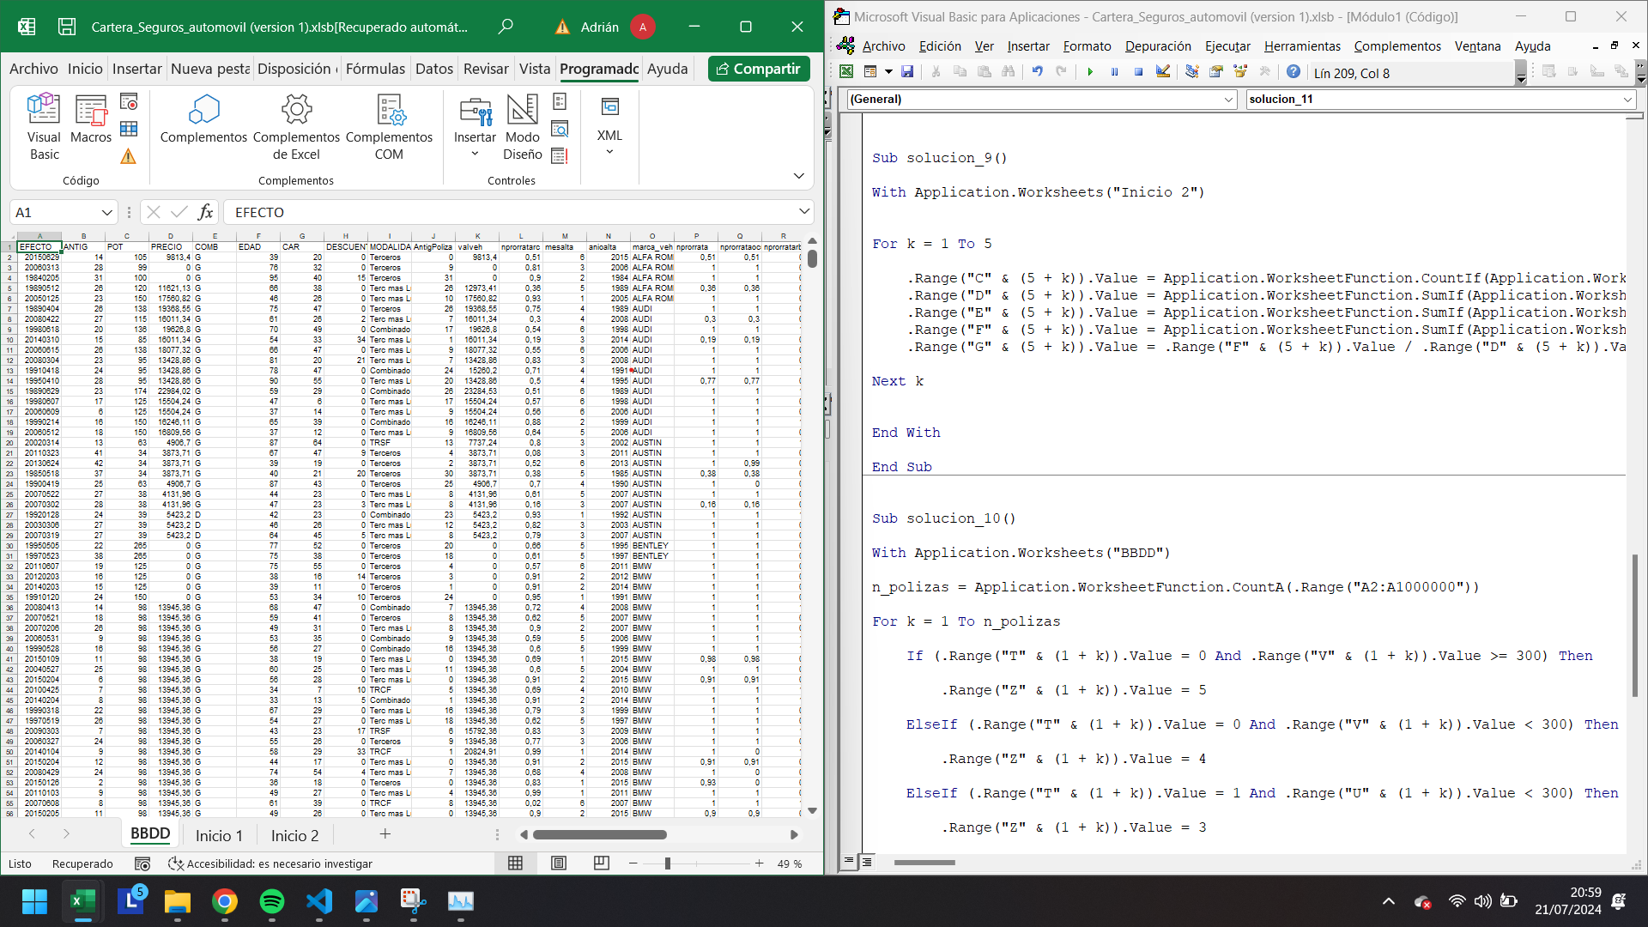Click the Compartir button
1648x927 pixels.
point(759,69)
